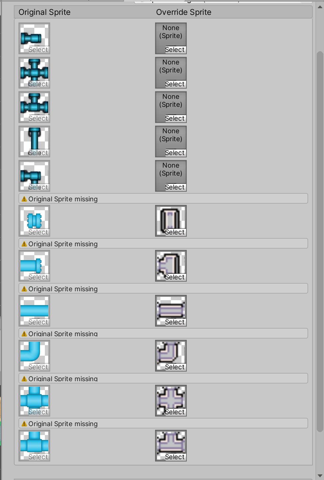The height and width of the screenshot is (480, 324).
Task: Select the elbow pipe original sprite thumbnail
Action: (x=34, y=353)
